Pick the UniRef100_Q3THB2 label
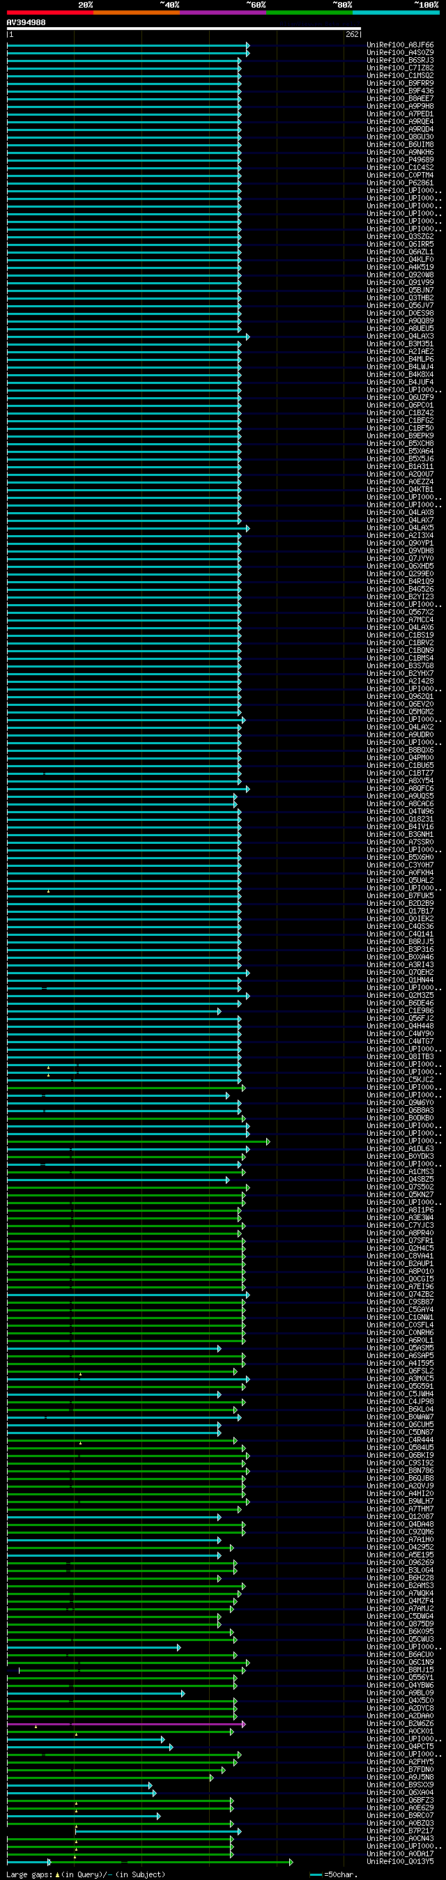This screenshot has height=1880, width=446. tap(400, 298)
